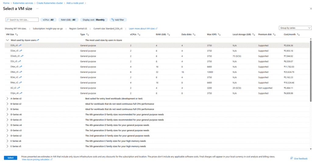
Task: Expand the D-Series v5 group
Action: [7, 120]
